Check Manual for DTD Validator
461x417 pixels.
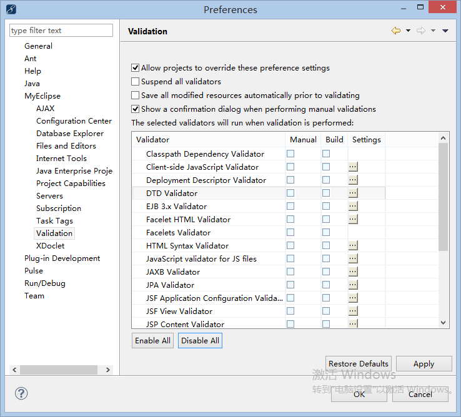[x=290, y=193]
